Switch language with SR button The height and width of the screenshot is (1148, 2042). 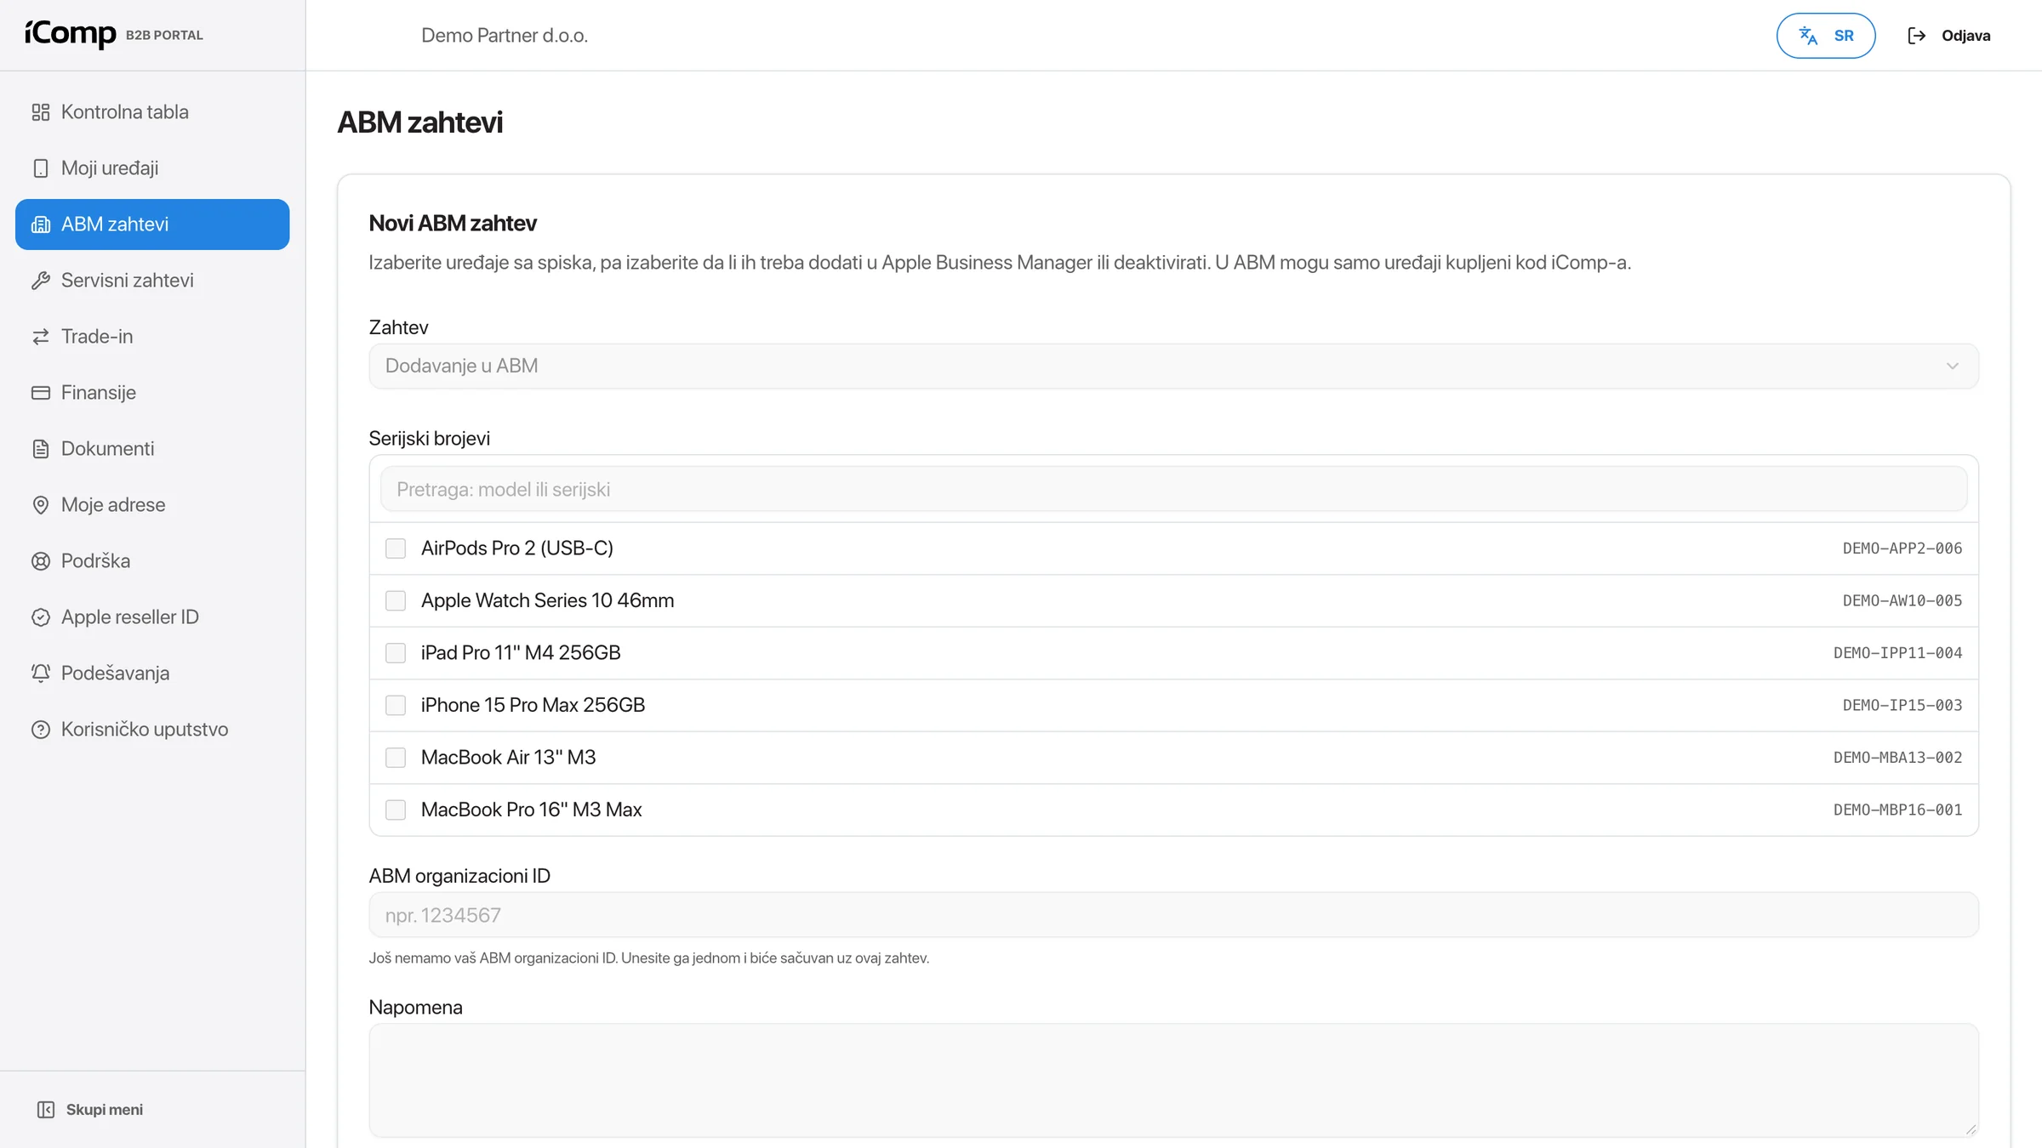tap(1826, 36)
